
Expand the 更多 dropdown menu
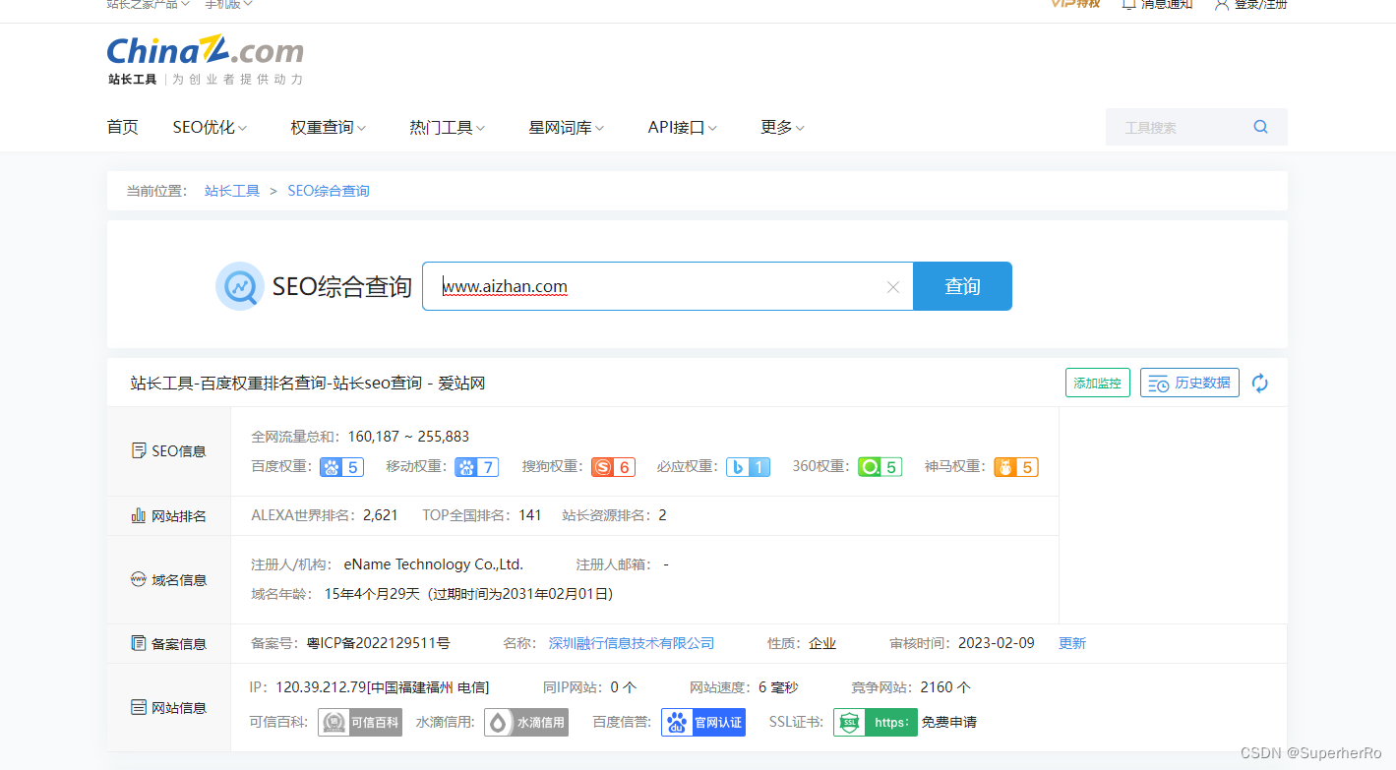pyautogui.click(x=783, y=127)
